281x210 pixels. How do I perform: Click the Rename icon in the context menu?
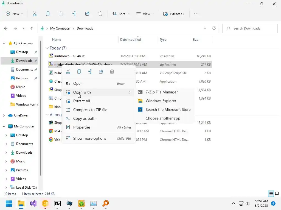click(x=90, y=72)
